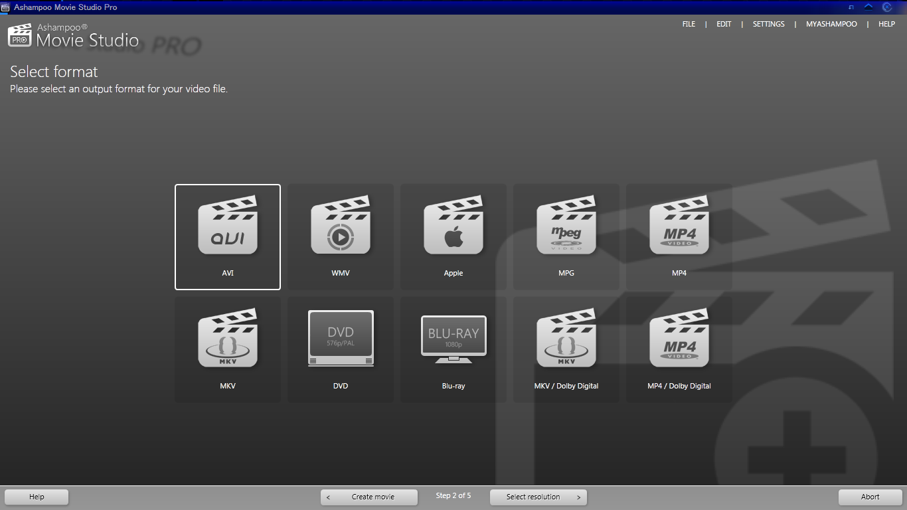This screenshot has width=907, height=510.
Task: Click the 'Step 2 of 5' indicator
Action: click(x=453, y=495)
